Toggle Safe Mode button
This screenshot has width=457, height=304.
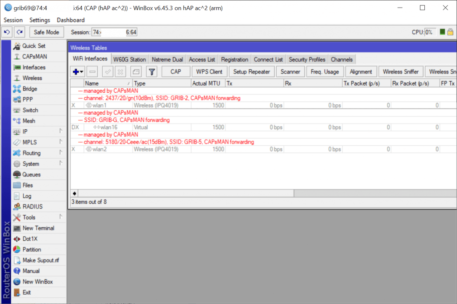pyautogui.click(x=46, y=32)
